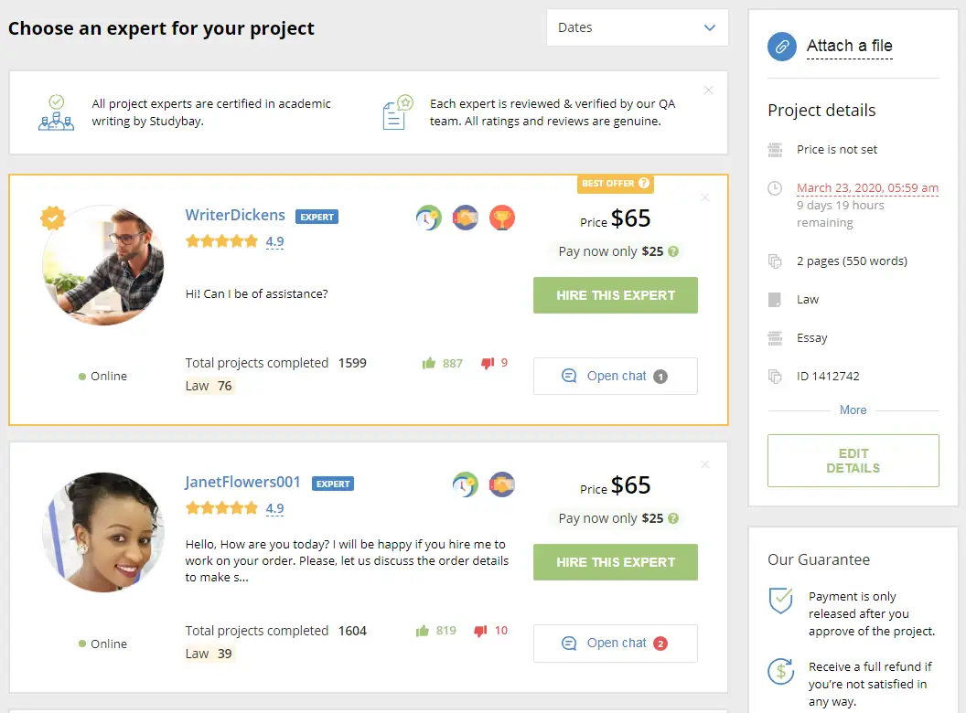Open chat with JanetFlowers001
Screen dimensions: 966x713
[x=615, y=643]
